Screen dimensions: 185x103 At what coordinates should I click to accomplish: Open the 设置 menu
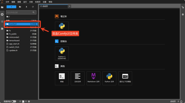pyautogui.click(x=44, y=2)
